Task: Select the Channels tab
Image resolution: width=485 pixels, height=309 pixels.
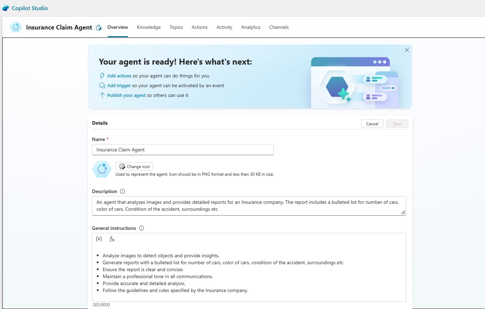Action: tap(279, 27)
